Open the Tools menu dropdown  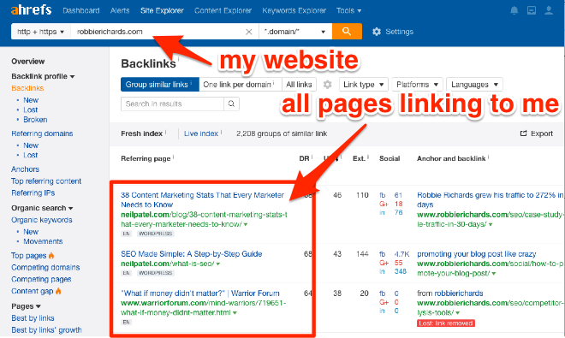[x=348, y=11]
